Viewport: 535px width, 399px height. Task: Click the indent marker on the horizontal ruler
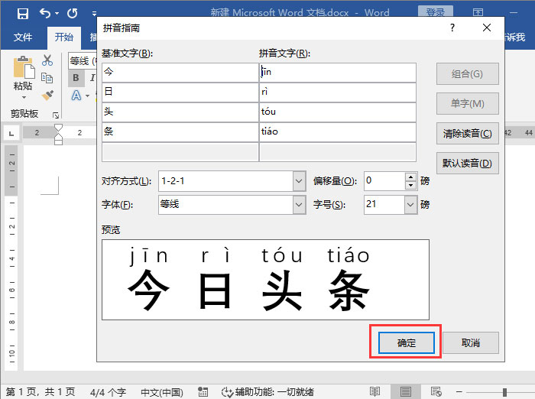tap(59, 134)
